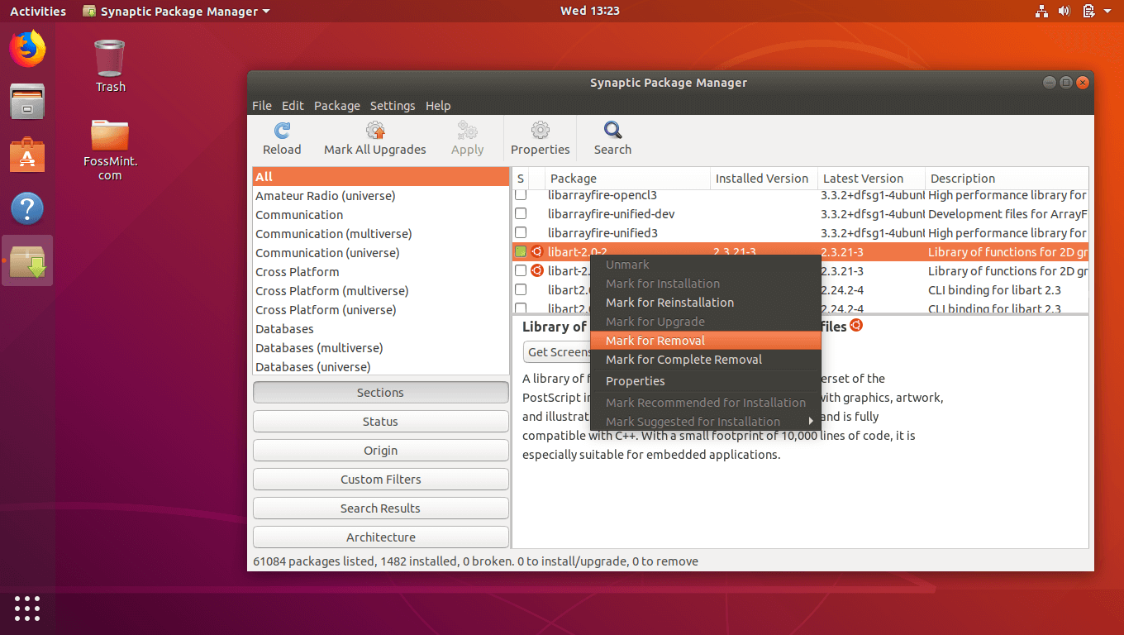Screen dimensions: 1124x635
Task: Click Synaptic icon in the dock
Action: tap(27, 261)
